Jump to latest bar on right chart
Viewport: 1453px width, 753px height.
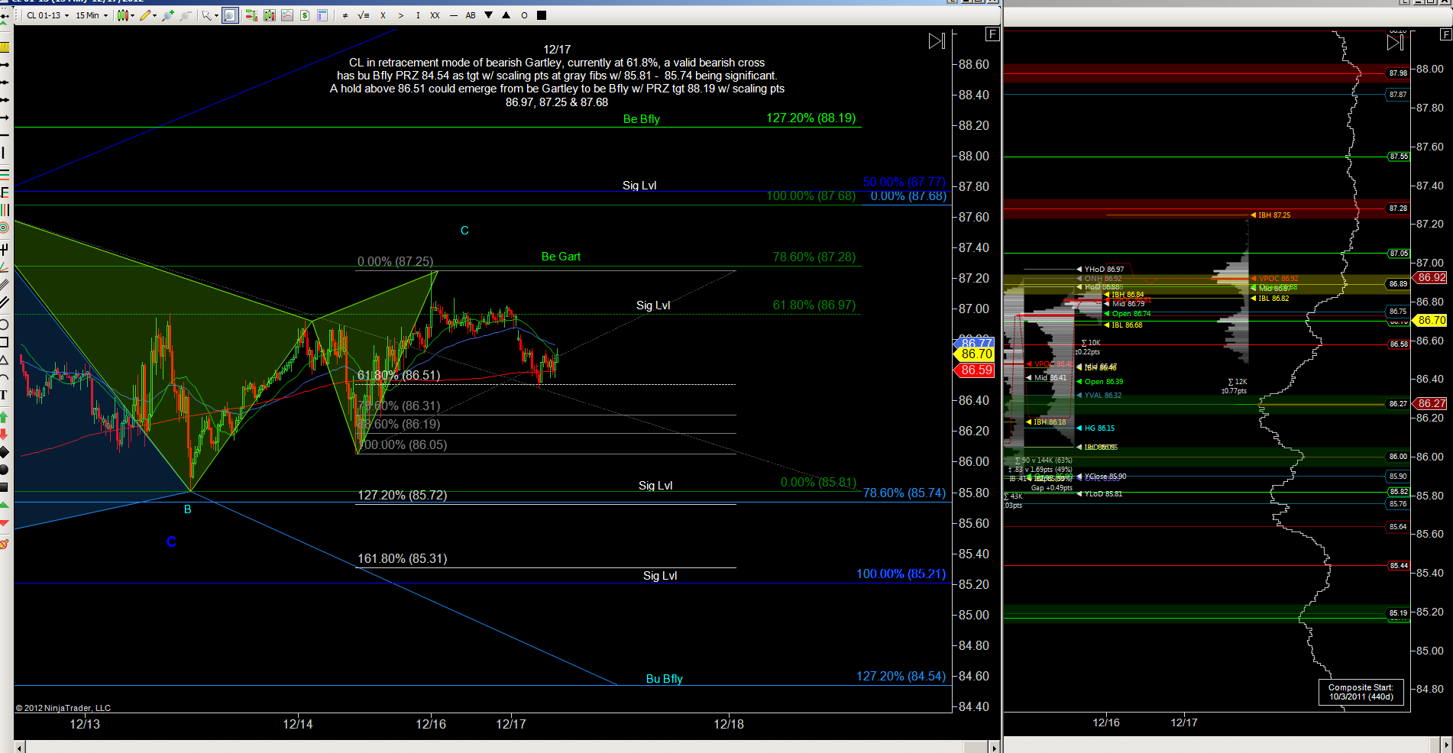[x=1395, y=43]
